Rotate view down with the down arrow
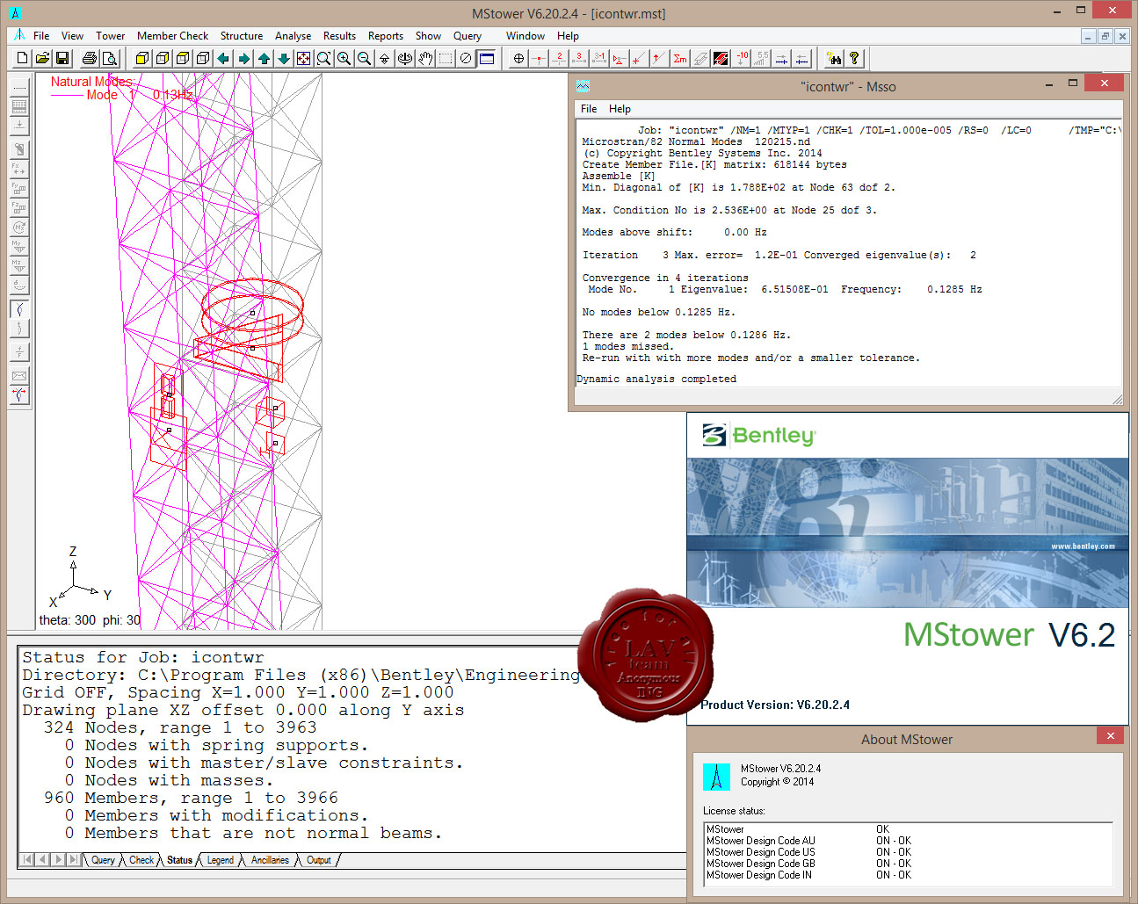This screenshot has width=1138, height=904. click(284, 58)
